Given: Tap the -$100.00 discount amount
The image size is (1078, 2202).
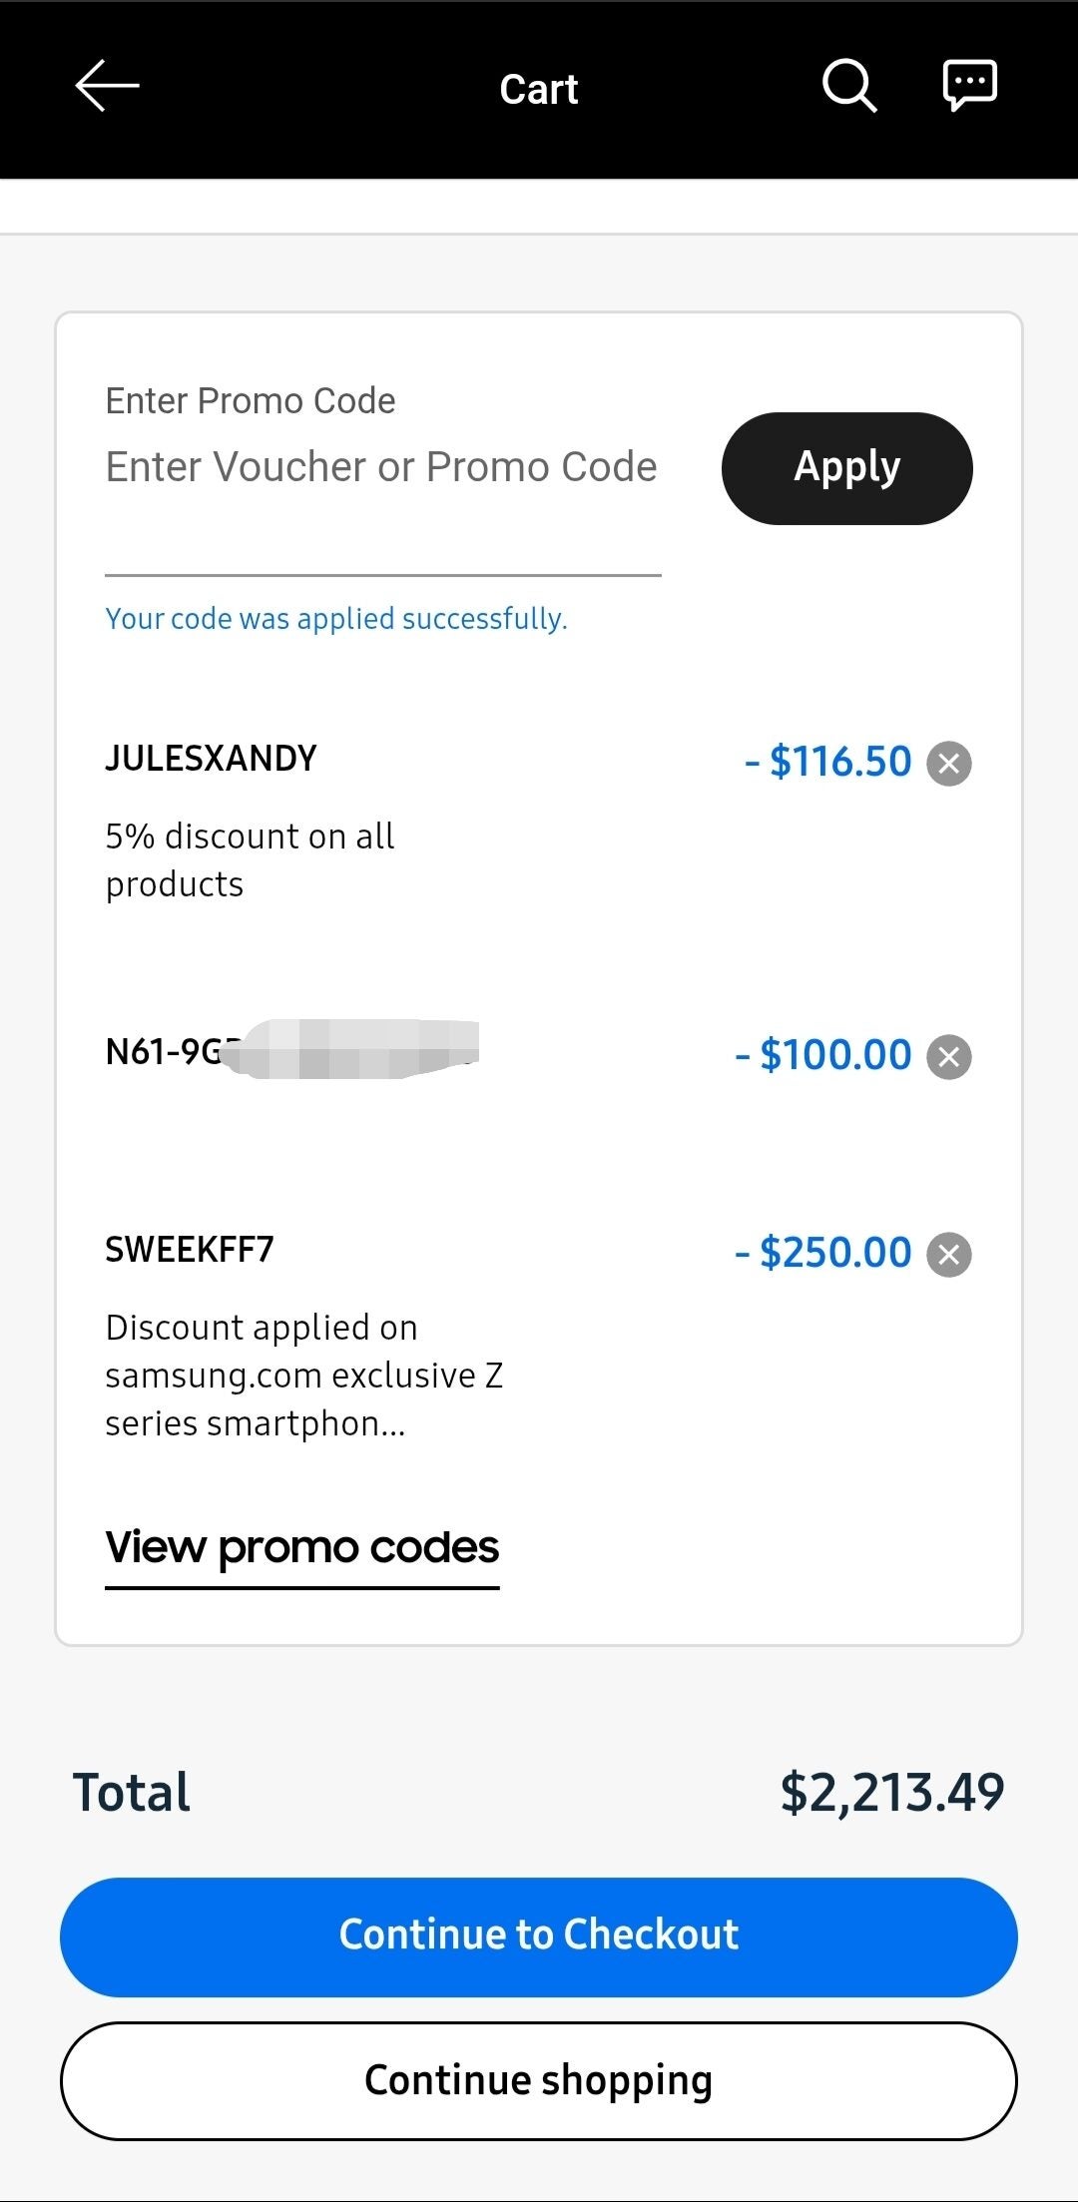Looking at the screenshot, I should (x=823, y=1056).
